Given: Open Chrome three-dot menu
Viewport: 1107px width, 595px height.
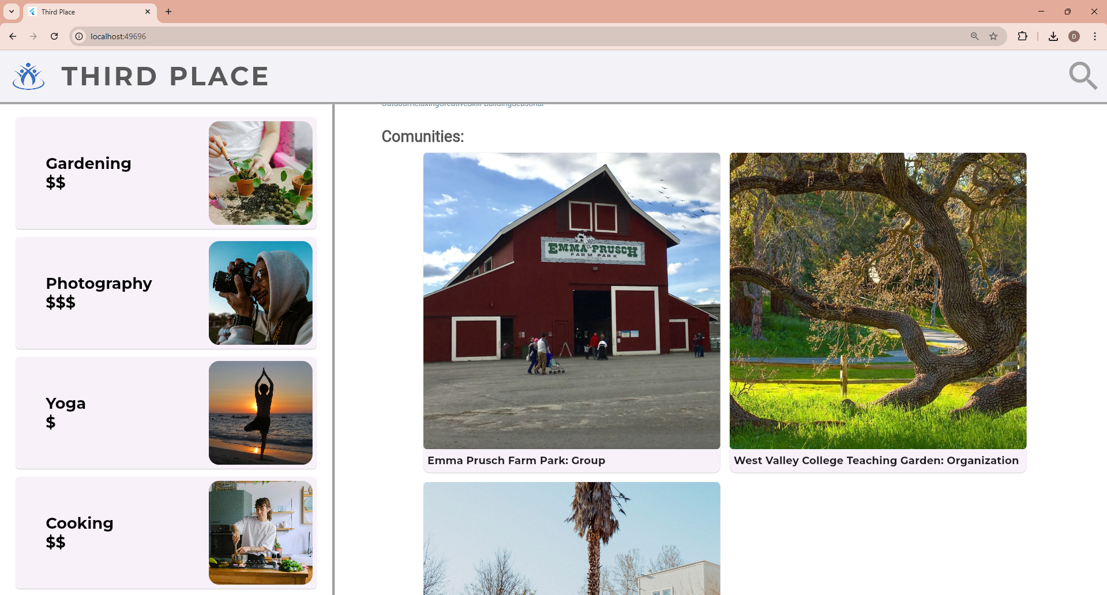Looking at the screenshot, I should point(1095,36).
